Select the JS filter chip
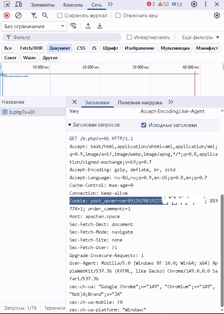The width and height of the screenshot is (224, 314). coord(94,48)
